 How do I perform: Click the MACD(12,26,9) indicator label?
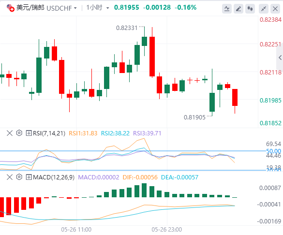[x=54, y=177]
